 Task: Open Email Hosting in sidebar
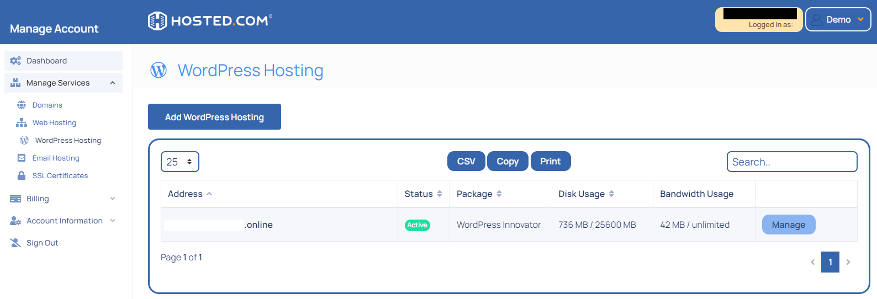pos(56,158)
